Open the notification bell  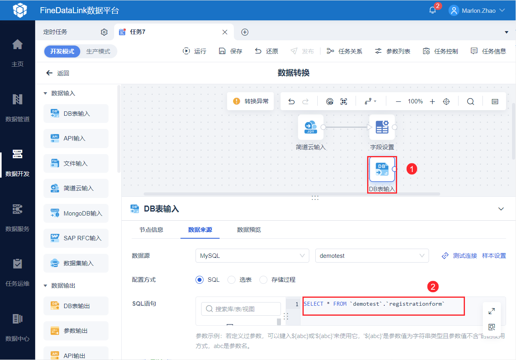coord(433,10)
